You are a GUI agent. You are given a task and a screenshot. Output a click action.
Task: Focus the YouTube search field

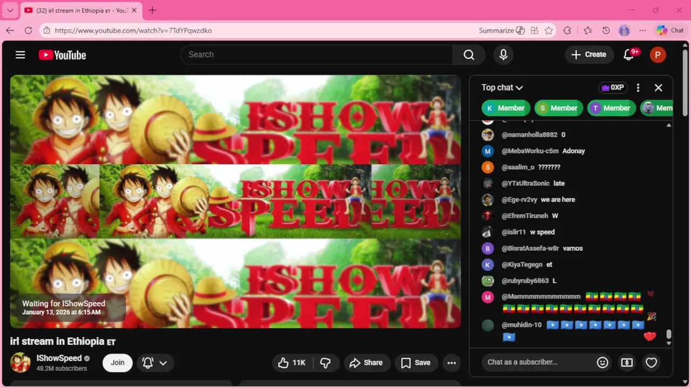point(316,54)
